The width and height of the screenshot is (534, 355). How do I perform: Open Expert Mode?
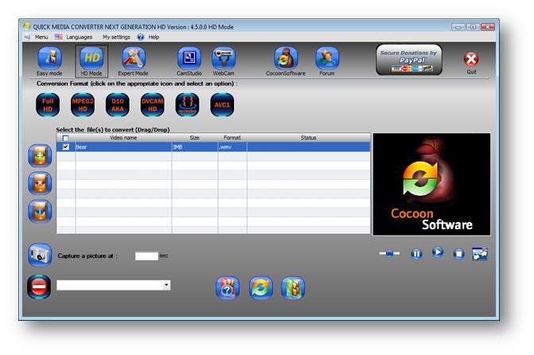[x=134, y=58]
